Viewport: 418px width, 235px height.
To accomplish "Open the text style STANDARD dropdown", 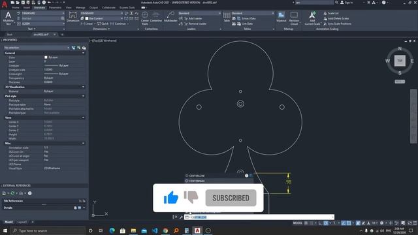I will [x=42, y=13].
